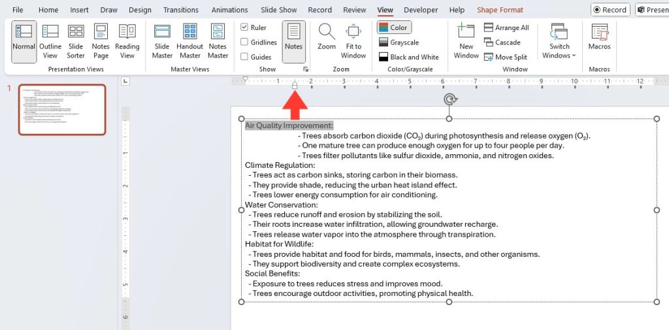Switch to the Home tab
Image resolution: width=669 pixels, height=330 pixels.
click(x=48, y=10)
